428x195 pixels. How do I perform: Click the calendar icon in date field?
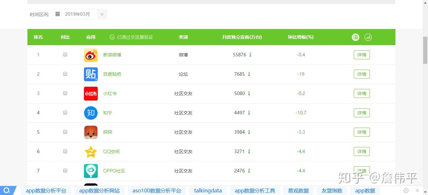57,14
